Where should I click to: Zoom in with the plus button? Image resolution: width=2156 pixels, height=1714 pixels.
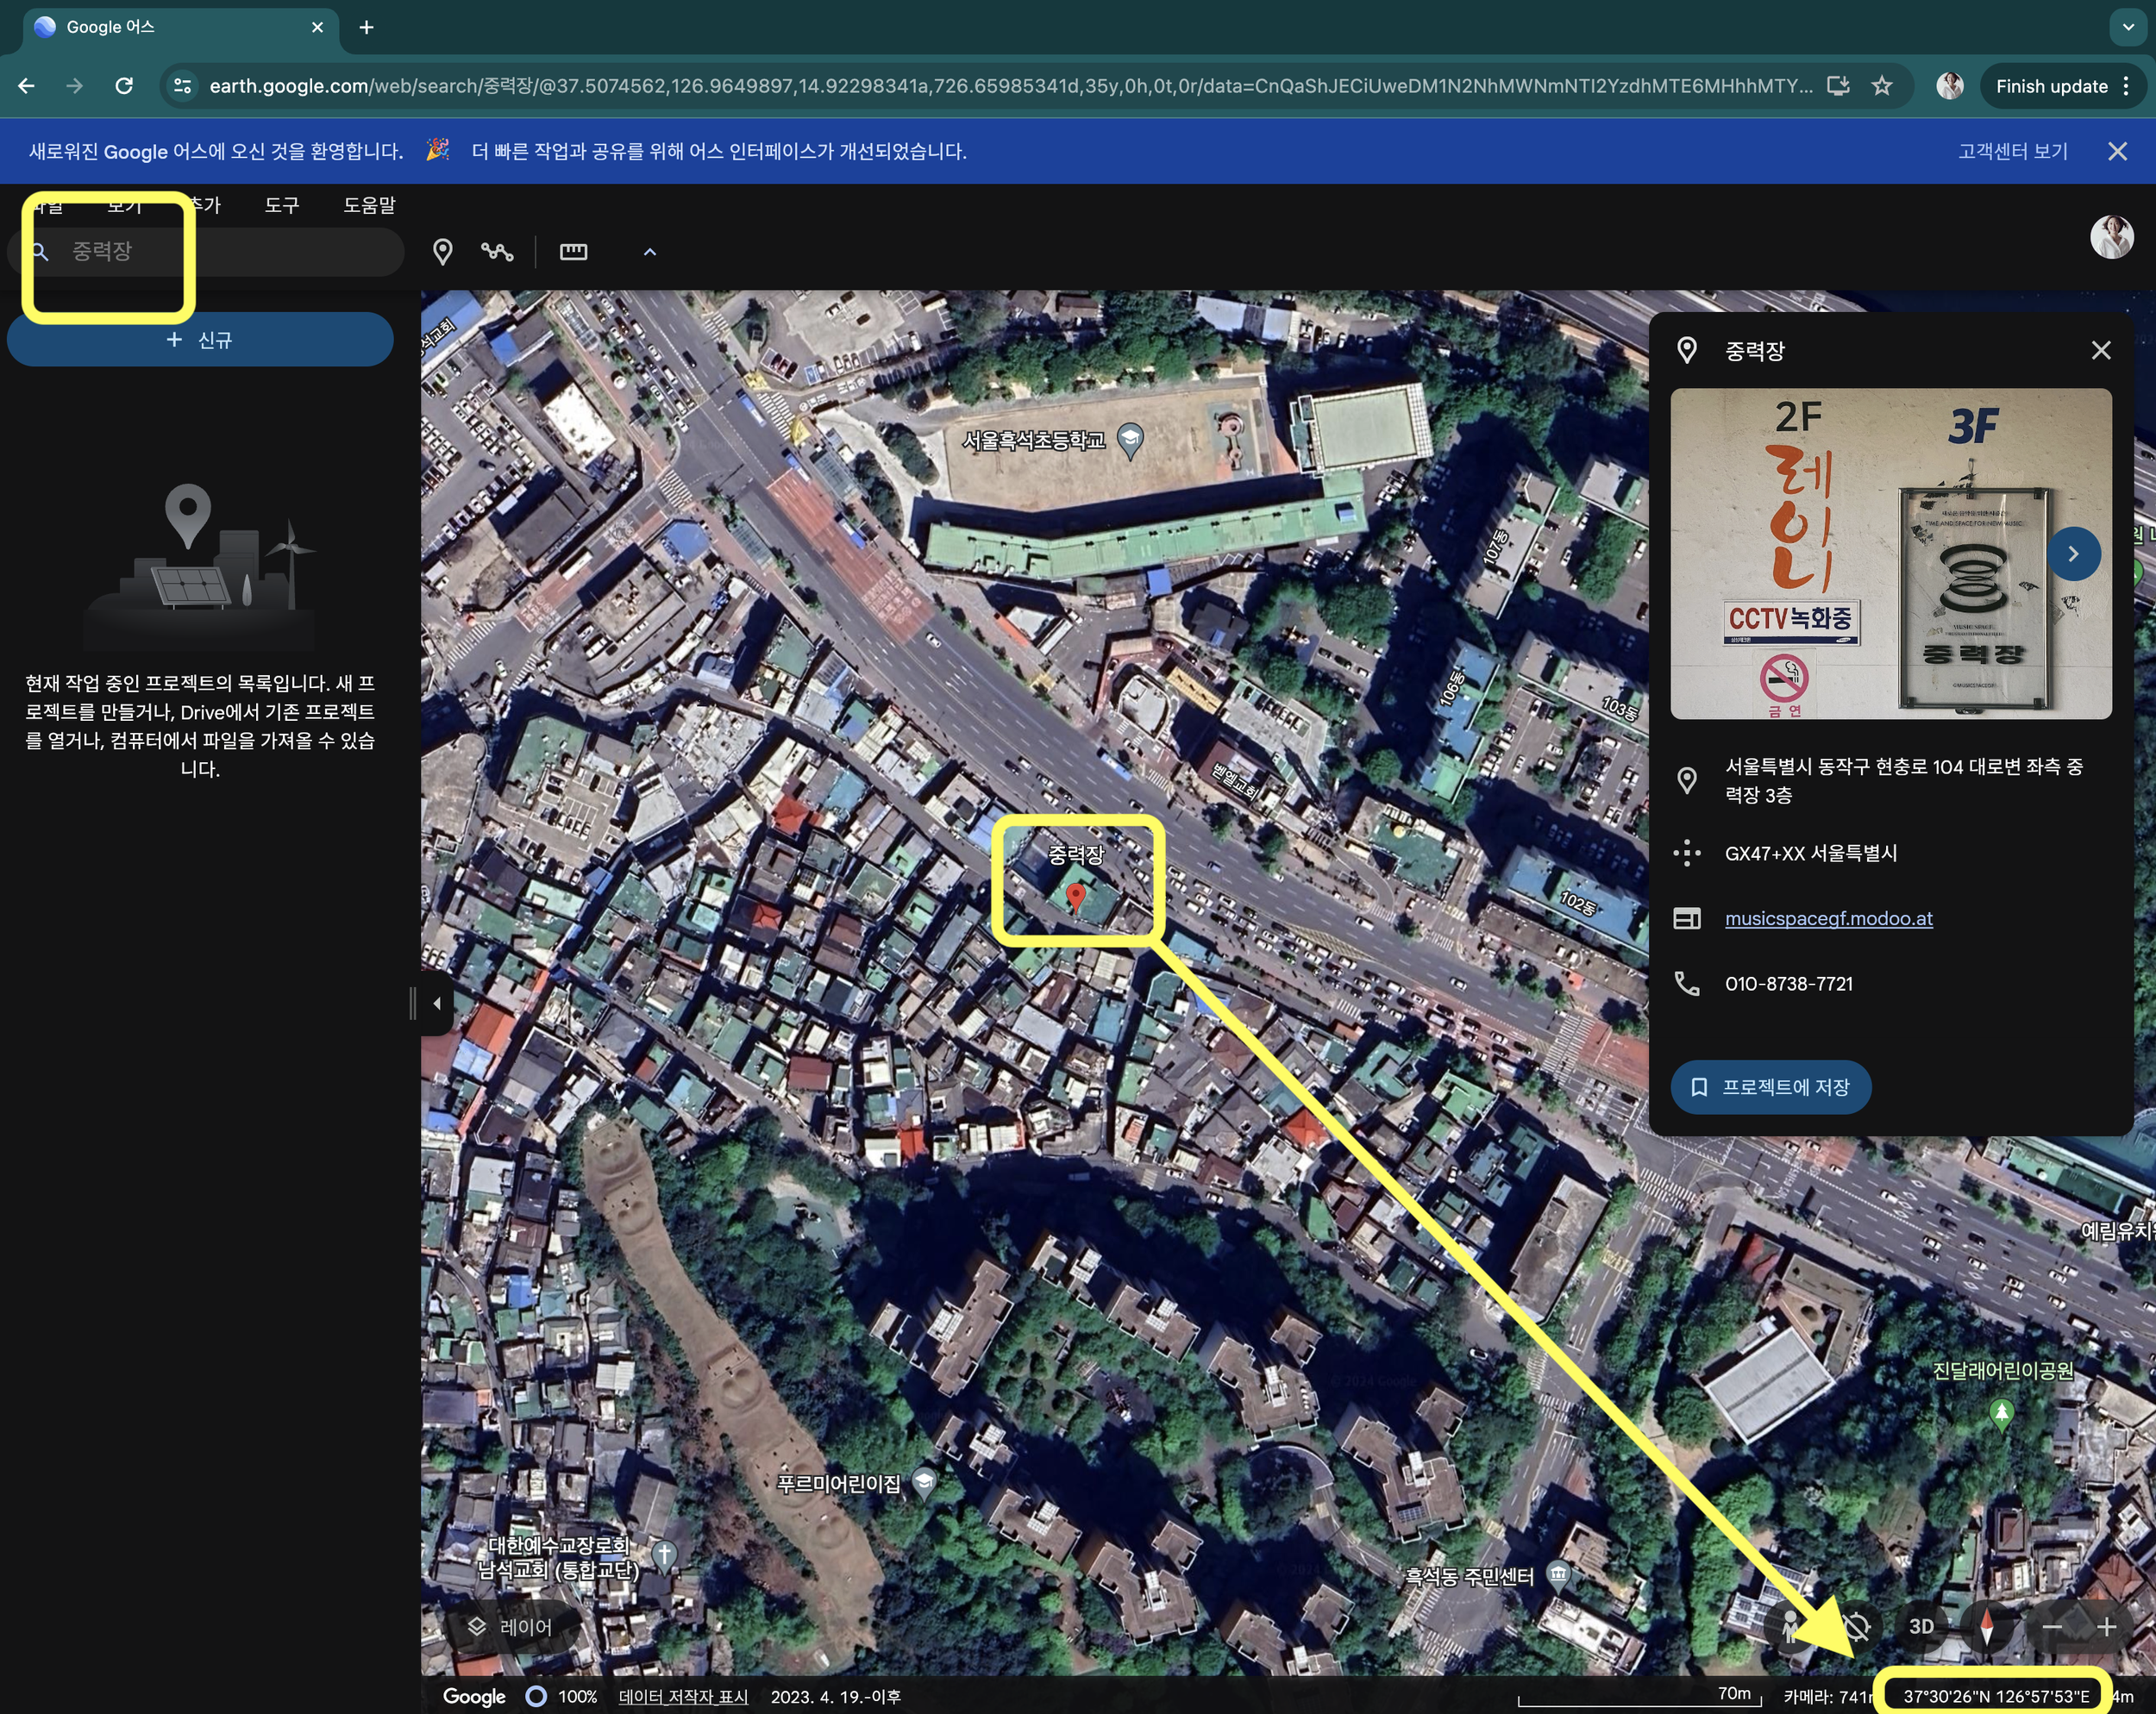pos(2106,1626)
